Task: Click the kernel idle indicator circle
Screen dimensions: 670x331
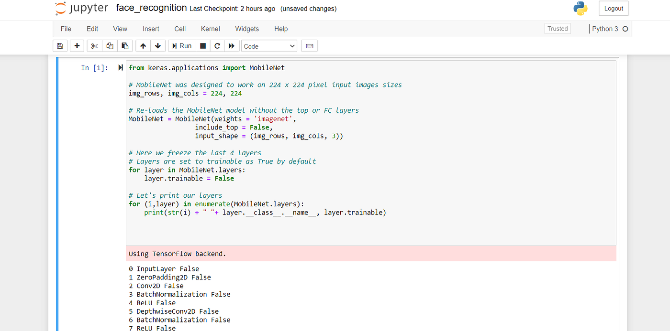Action: point(625,29)
